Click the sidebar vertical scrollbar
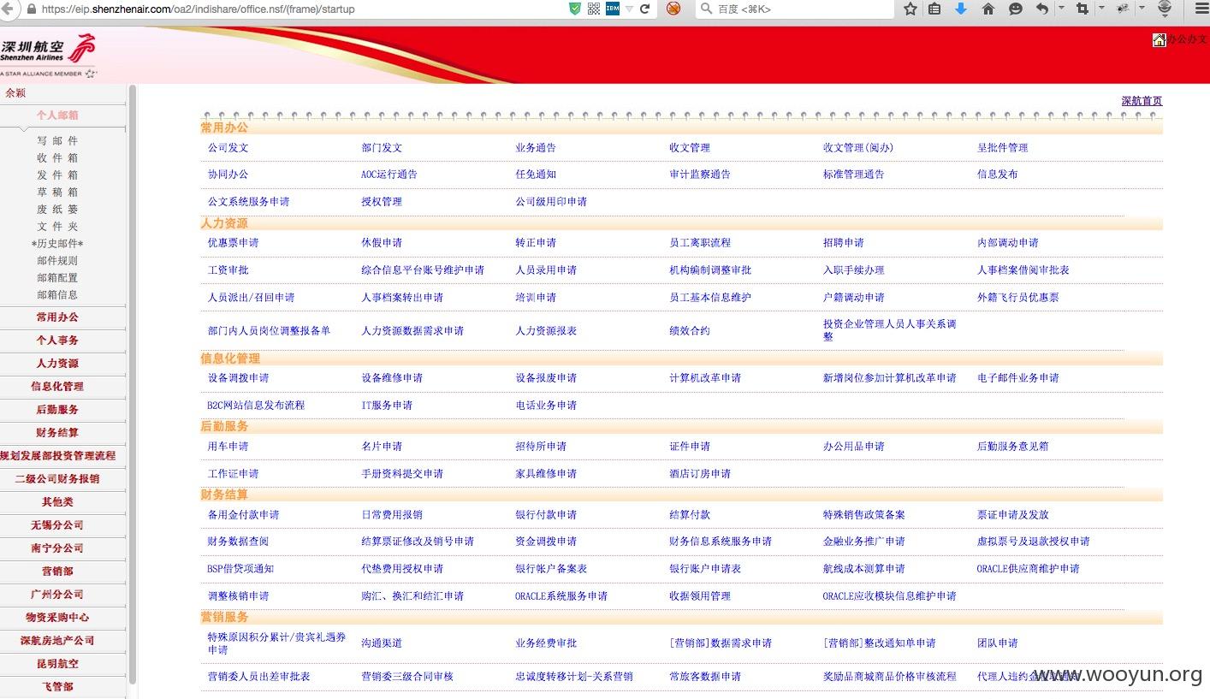 click(132, 385)
